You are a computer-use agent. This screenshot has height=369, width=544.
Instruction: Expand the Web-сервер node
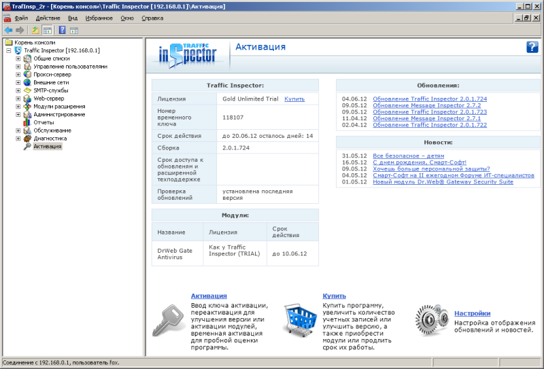click(x=18, y=99)
